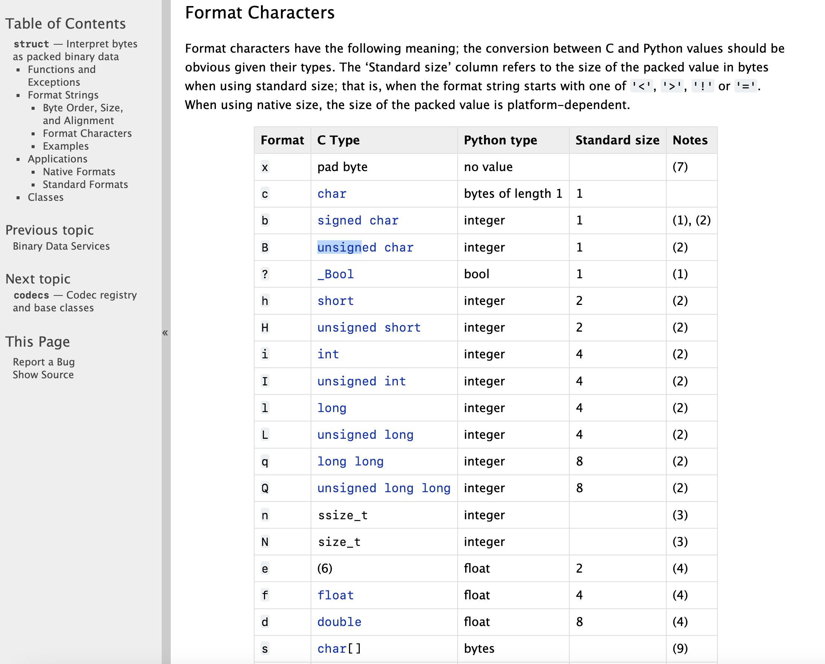Click the 'signed char' C type link
Screen dimensions: 825x664
point(358,220)
